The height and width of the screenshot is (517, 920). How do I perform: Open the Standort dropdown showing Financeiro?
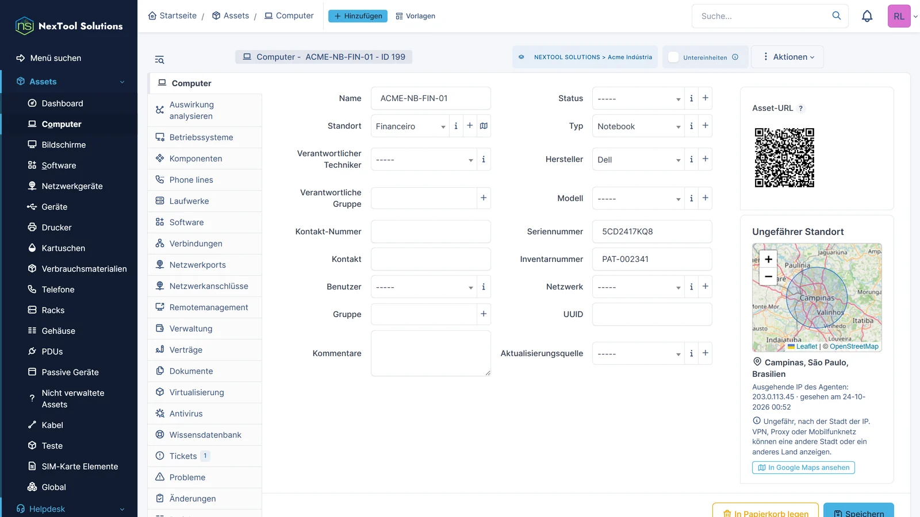coord(410,126)
